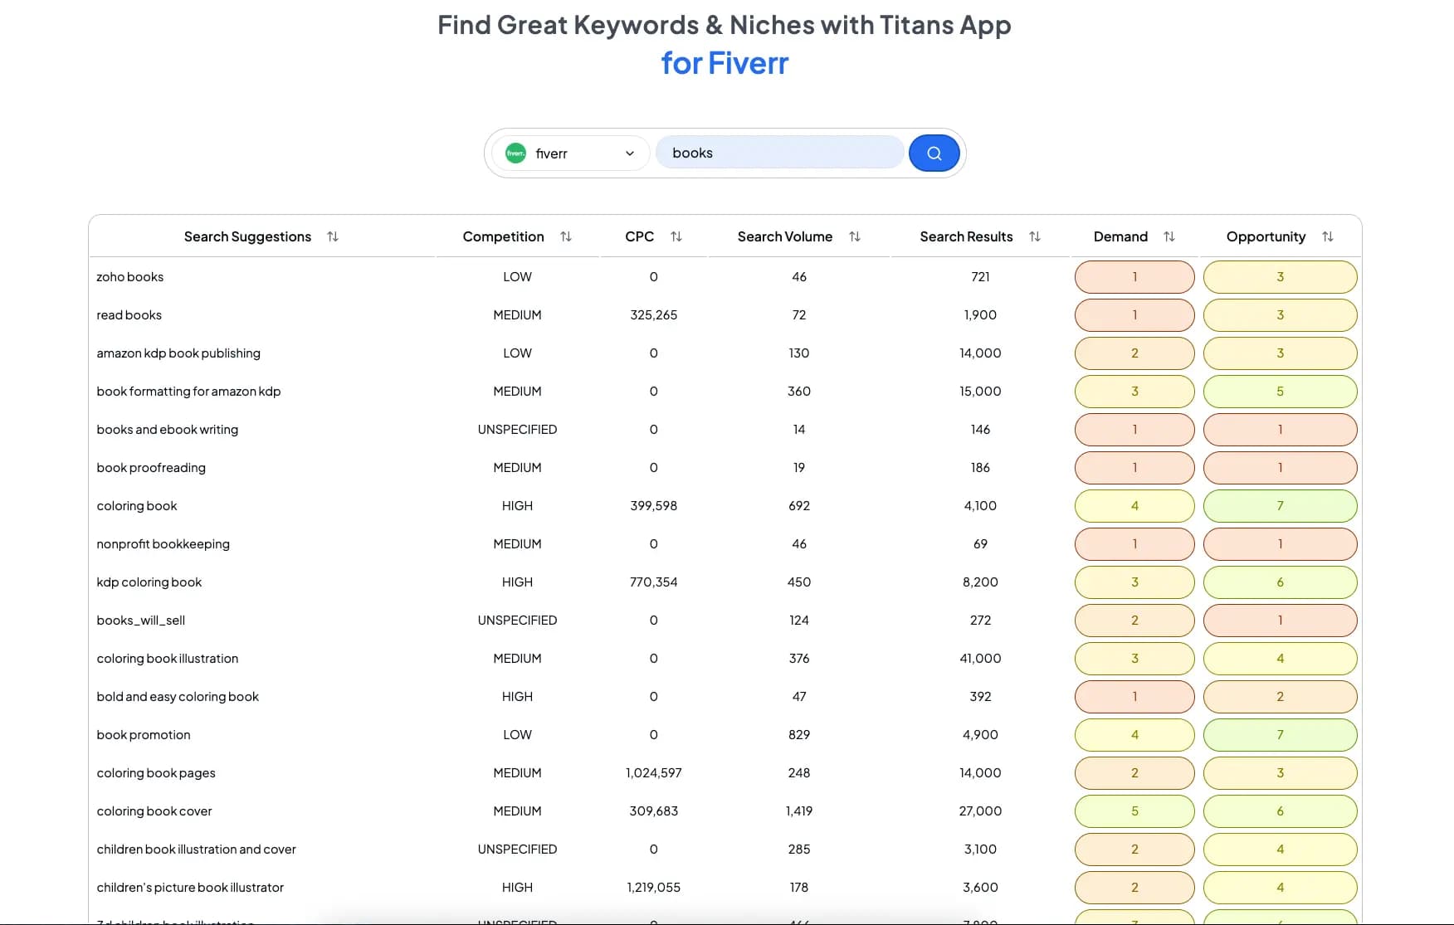Click the Demand column header text
The width and height of the screenshot is (1454, 925).
pos(1120,236)
